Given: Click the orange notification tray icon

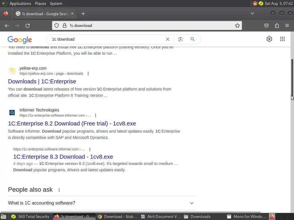Looking at the screenshot, I should point(255,3).
